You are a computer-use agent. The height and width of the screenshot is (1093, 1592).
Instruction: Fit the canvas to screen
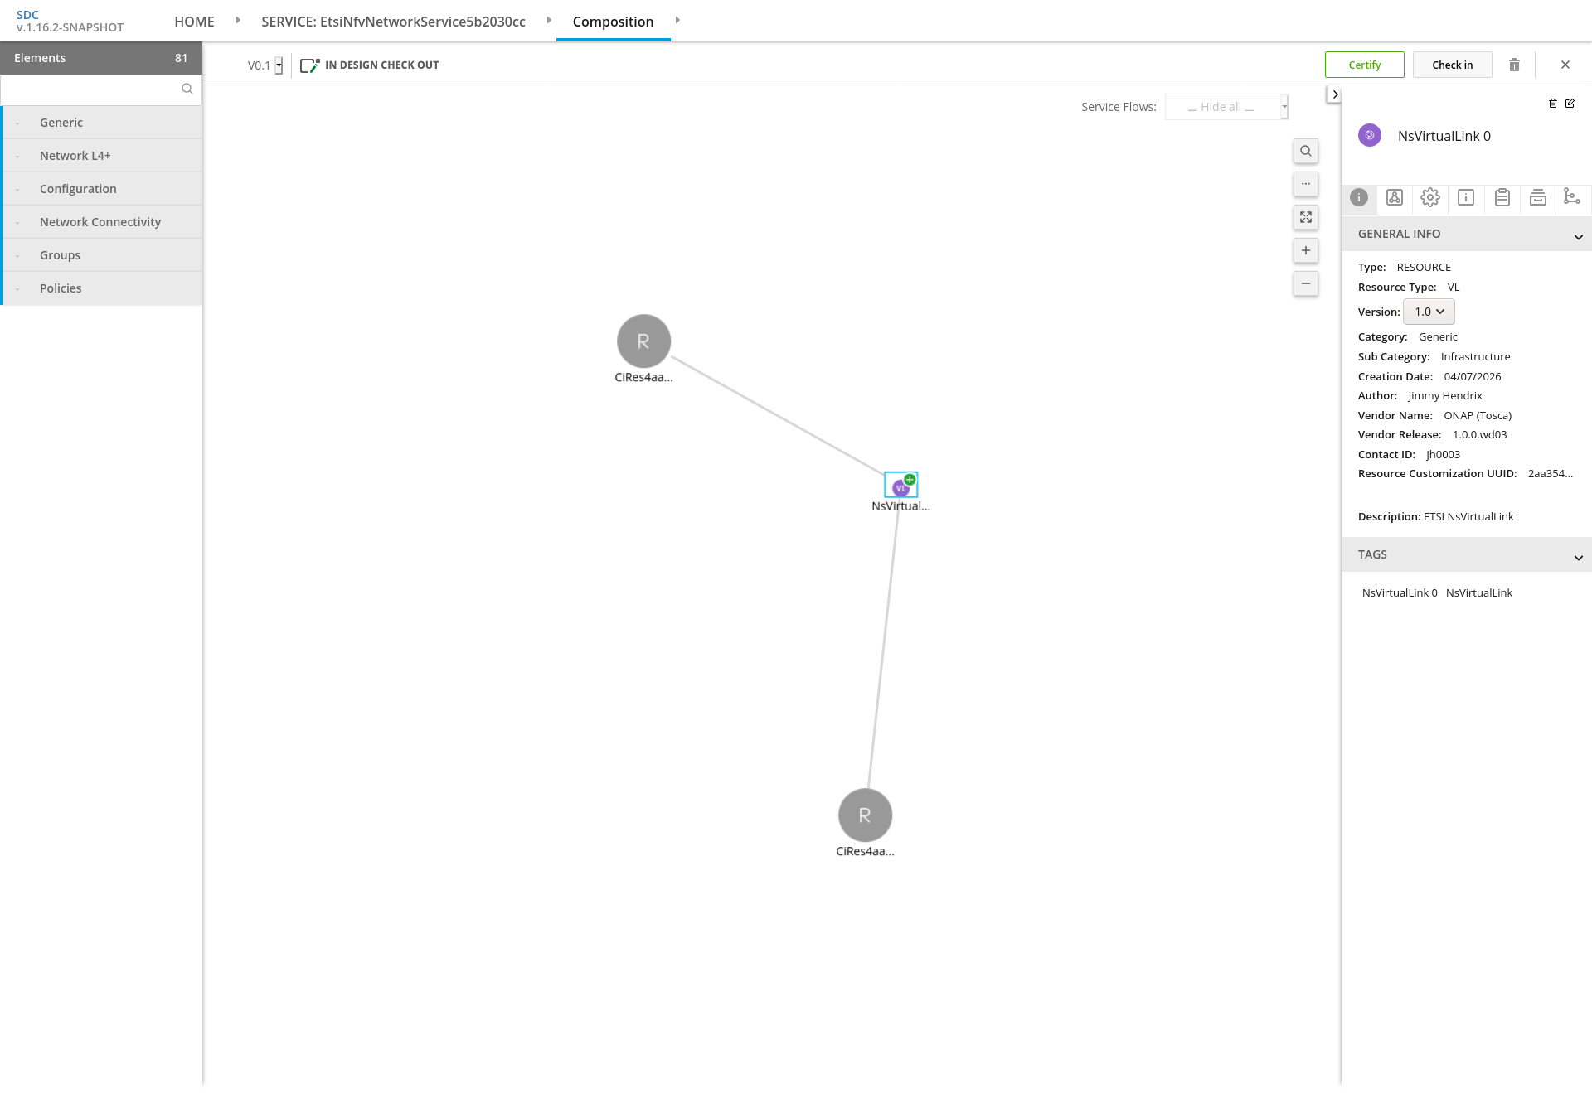point(1305,217)
